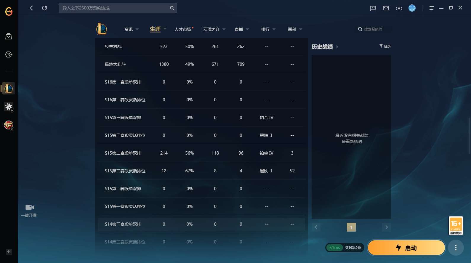Click the 56% win rate value
The width and height of the screenshot is (471, 263).
[190, 153]
